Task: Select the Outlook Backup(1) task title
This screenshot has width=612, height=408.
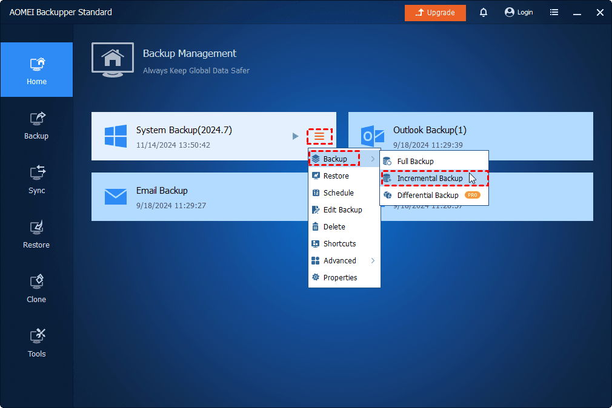Action: pos(430,130)
